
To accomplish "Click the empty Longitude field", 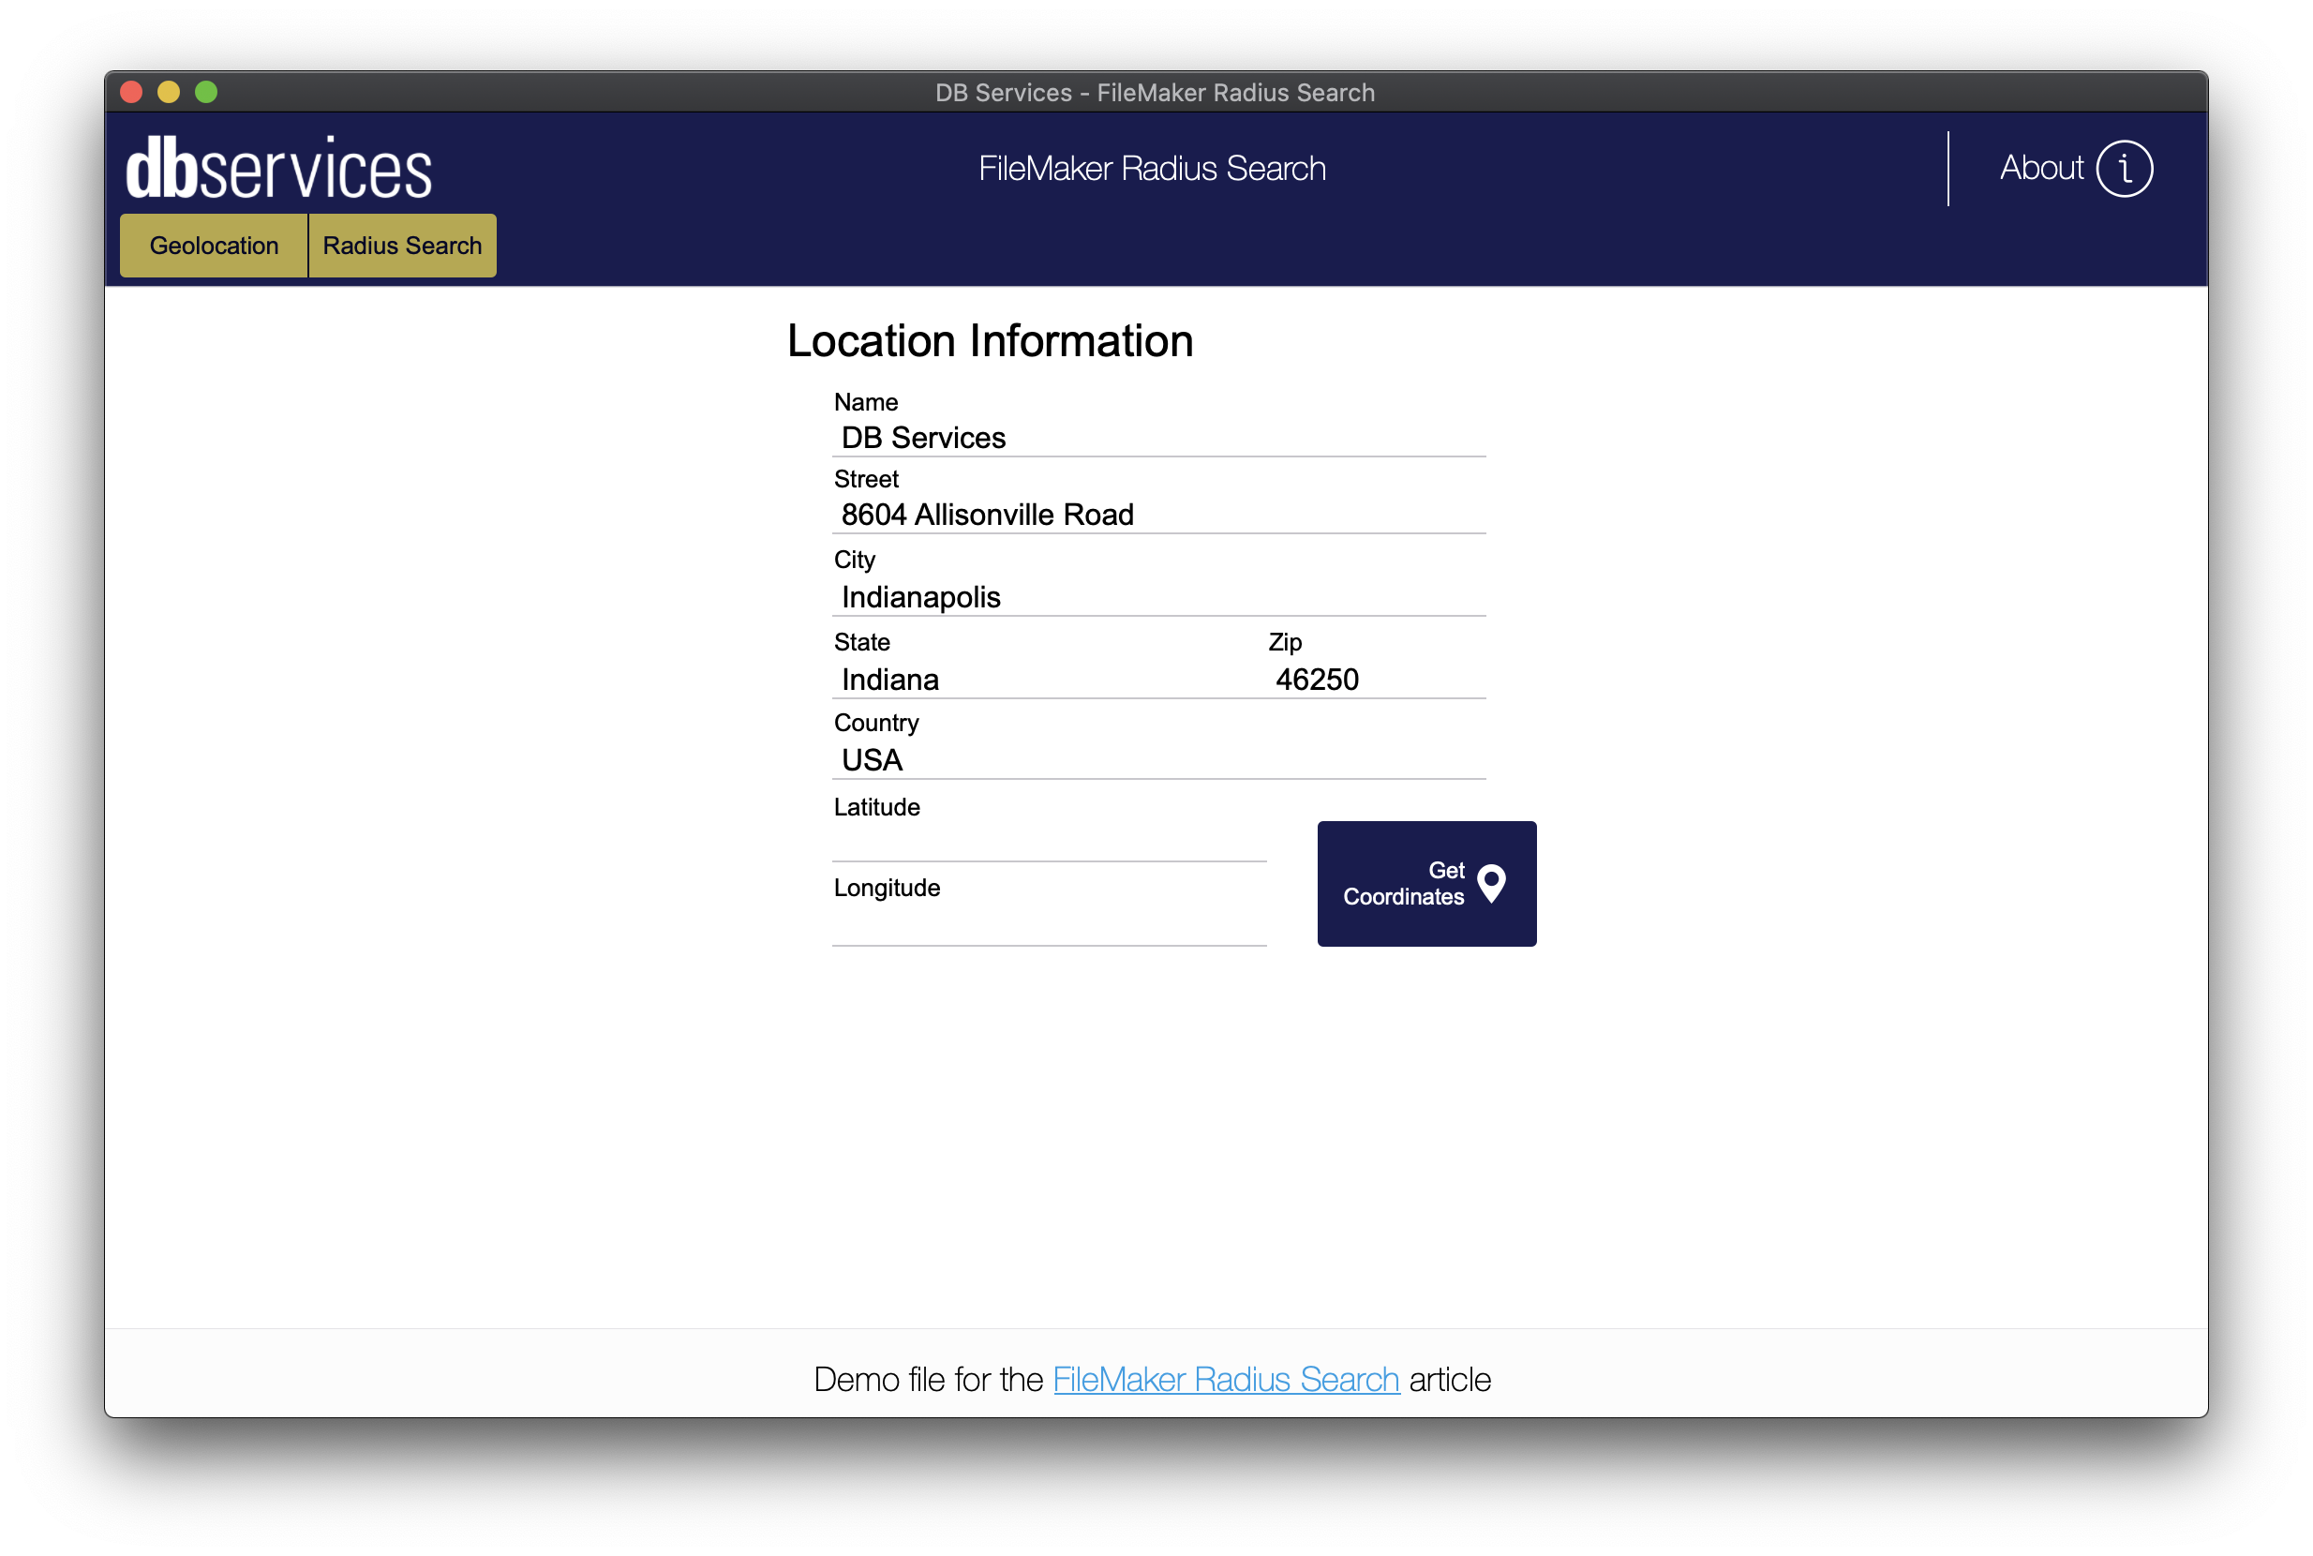I will point(1049,926).
